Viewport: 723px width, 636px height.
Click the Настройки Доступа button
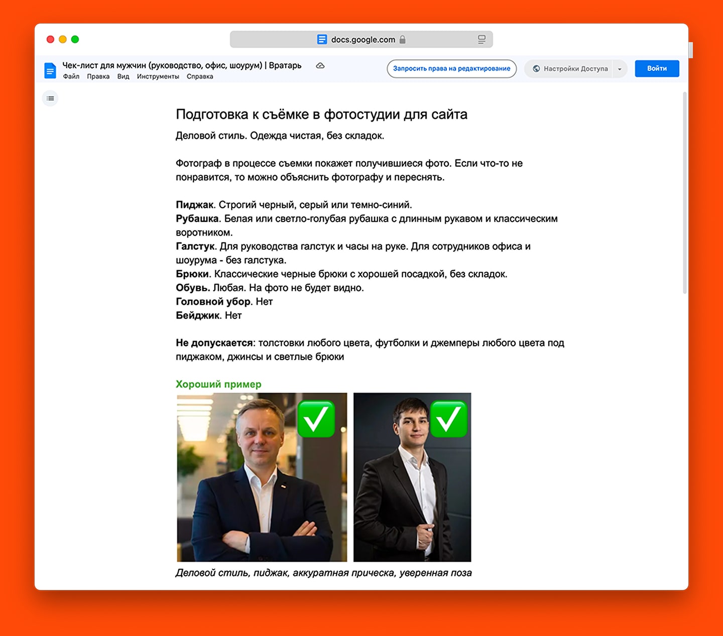click(x=570, y=69)
